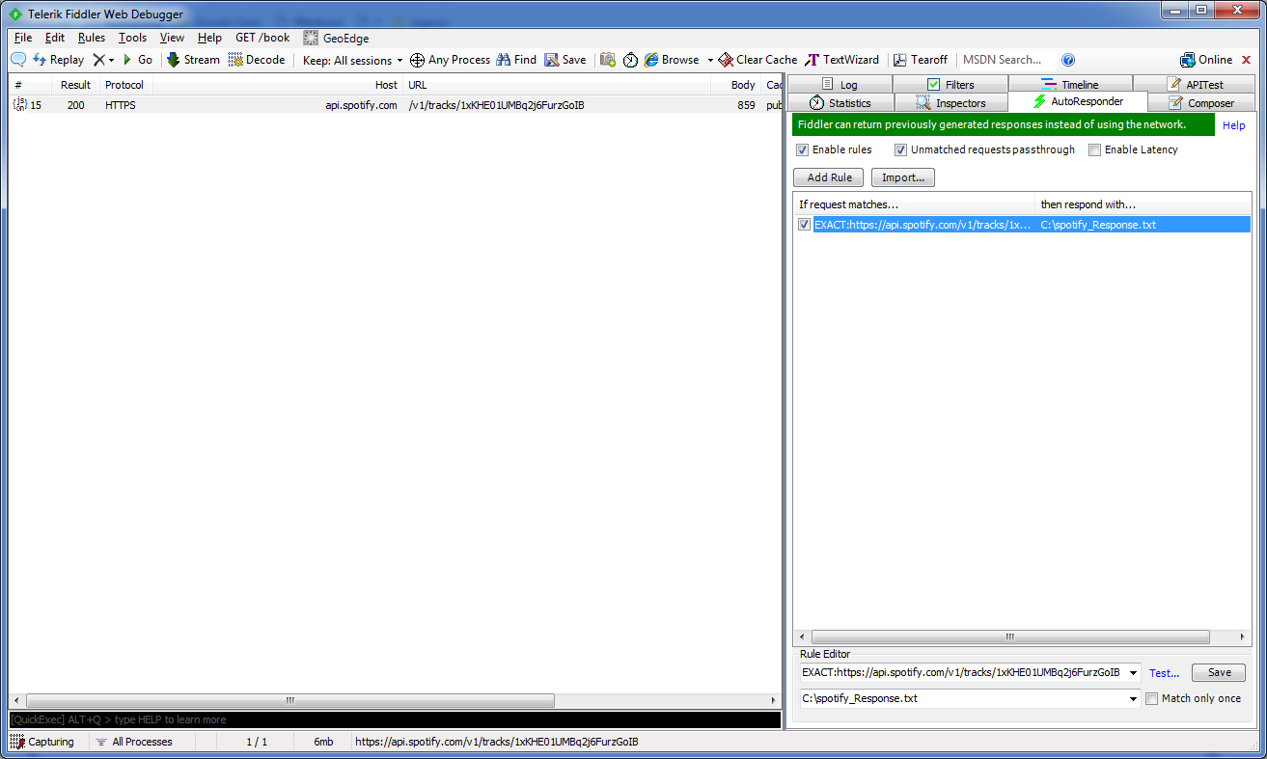Click the speech bubble comment icon
This screenshot has width=1267, height=759.
tap(17, 60)
